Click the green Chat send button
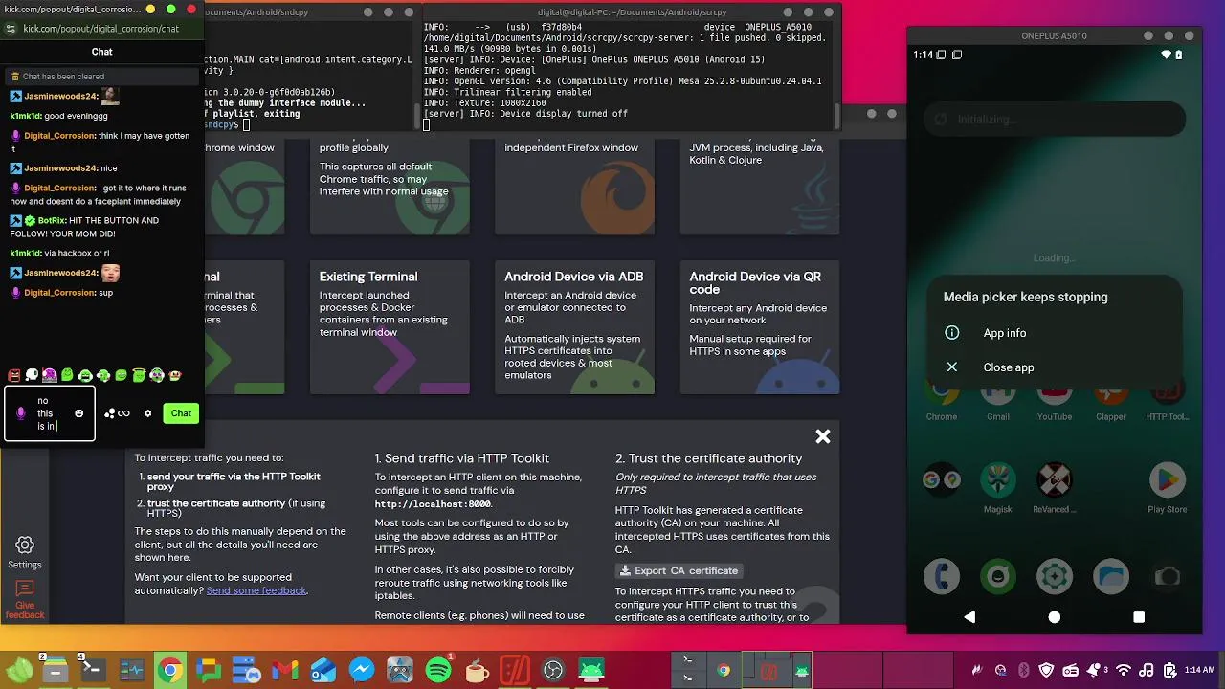1225x689 pixels. 181,413
